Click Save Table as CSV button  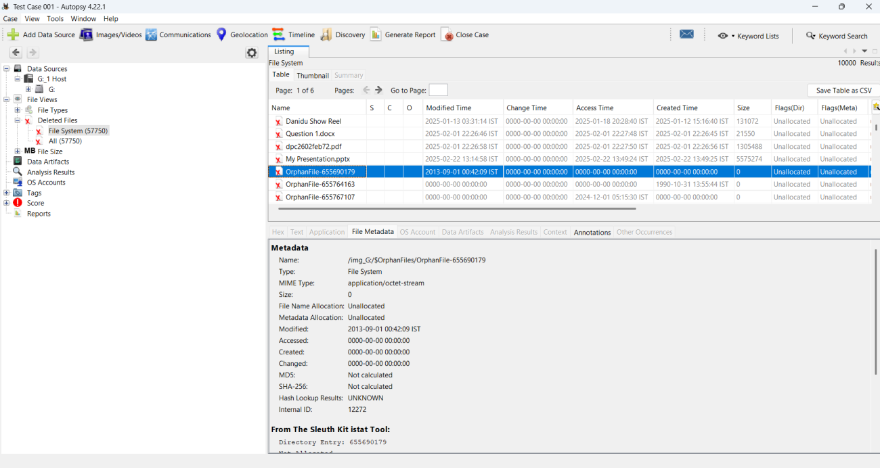point(843,90)
